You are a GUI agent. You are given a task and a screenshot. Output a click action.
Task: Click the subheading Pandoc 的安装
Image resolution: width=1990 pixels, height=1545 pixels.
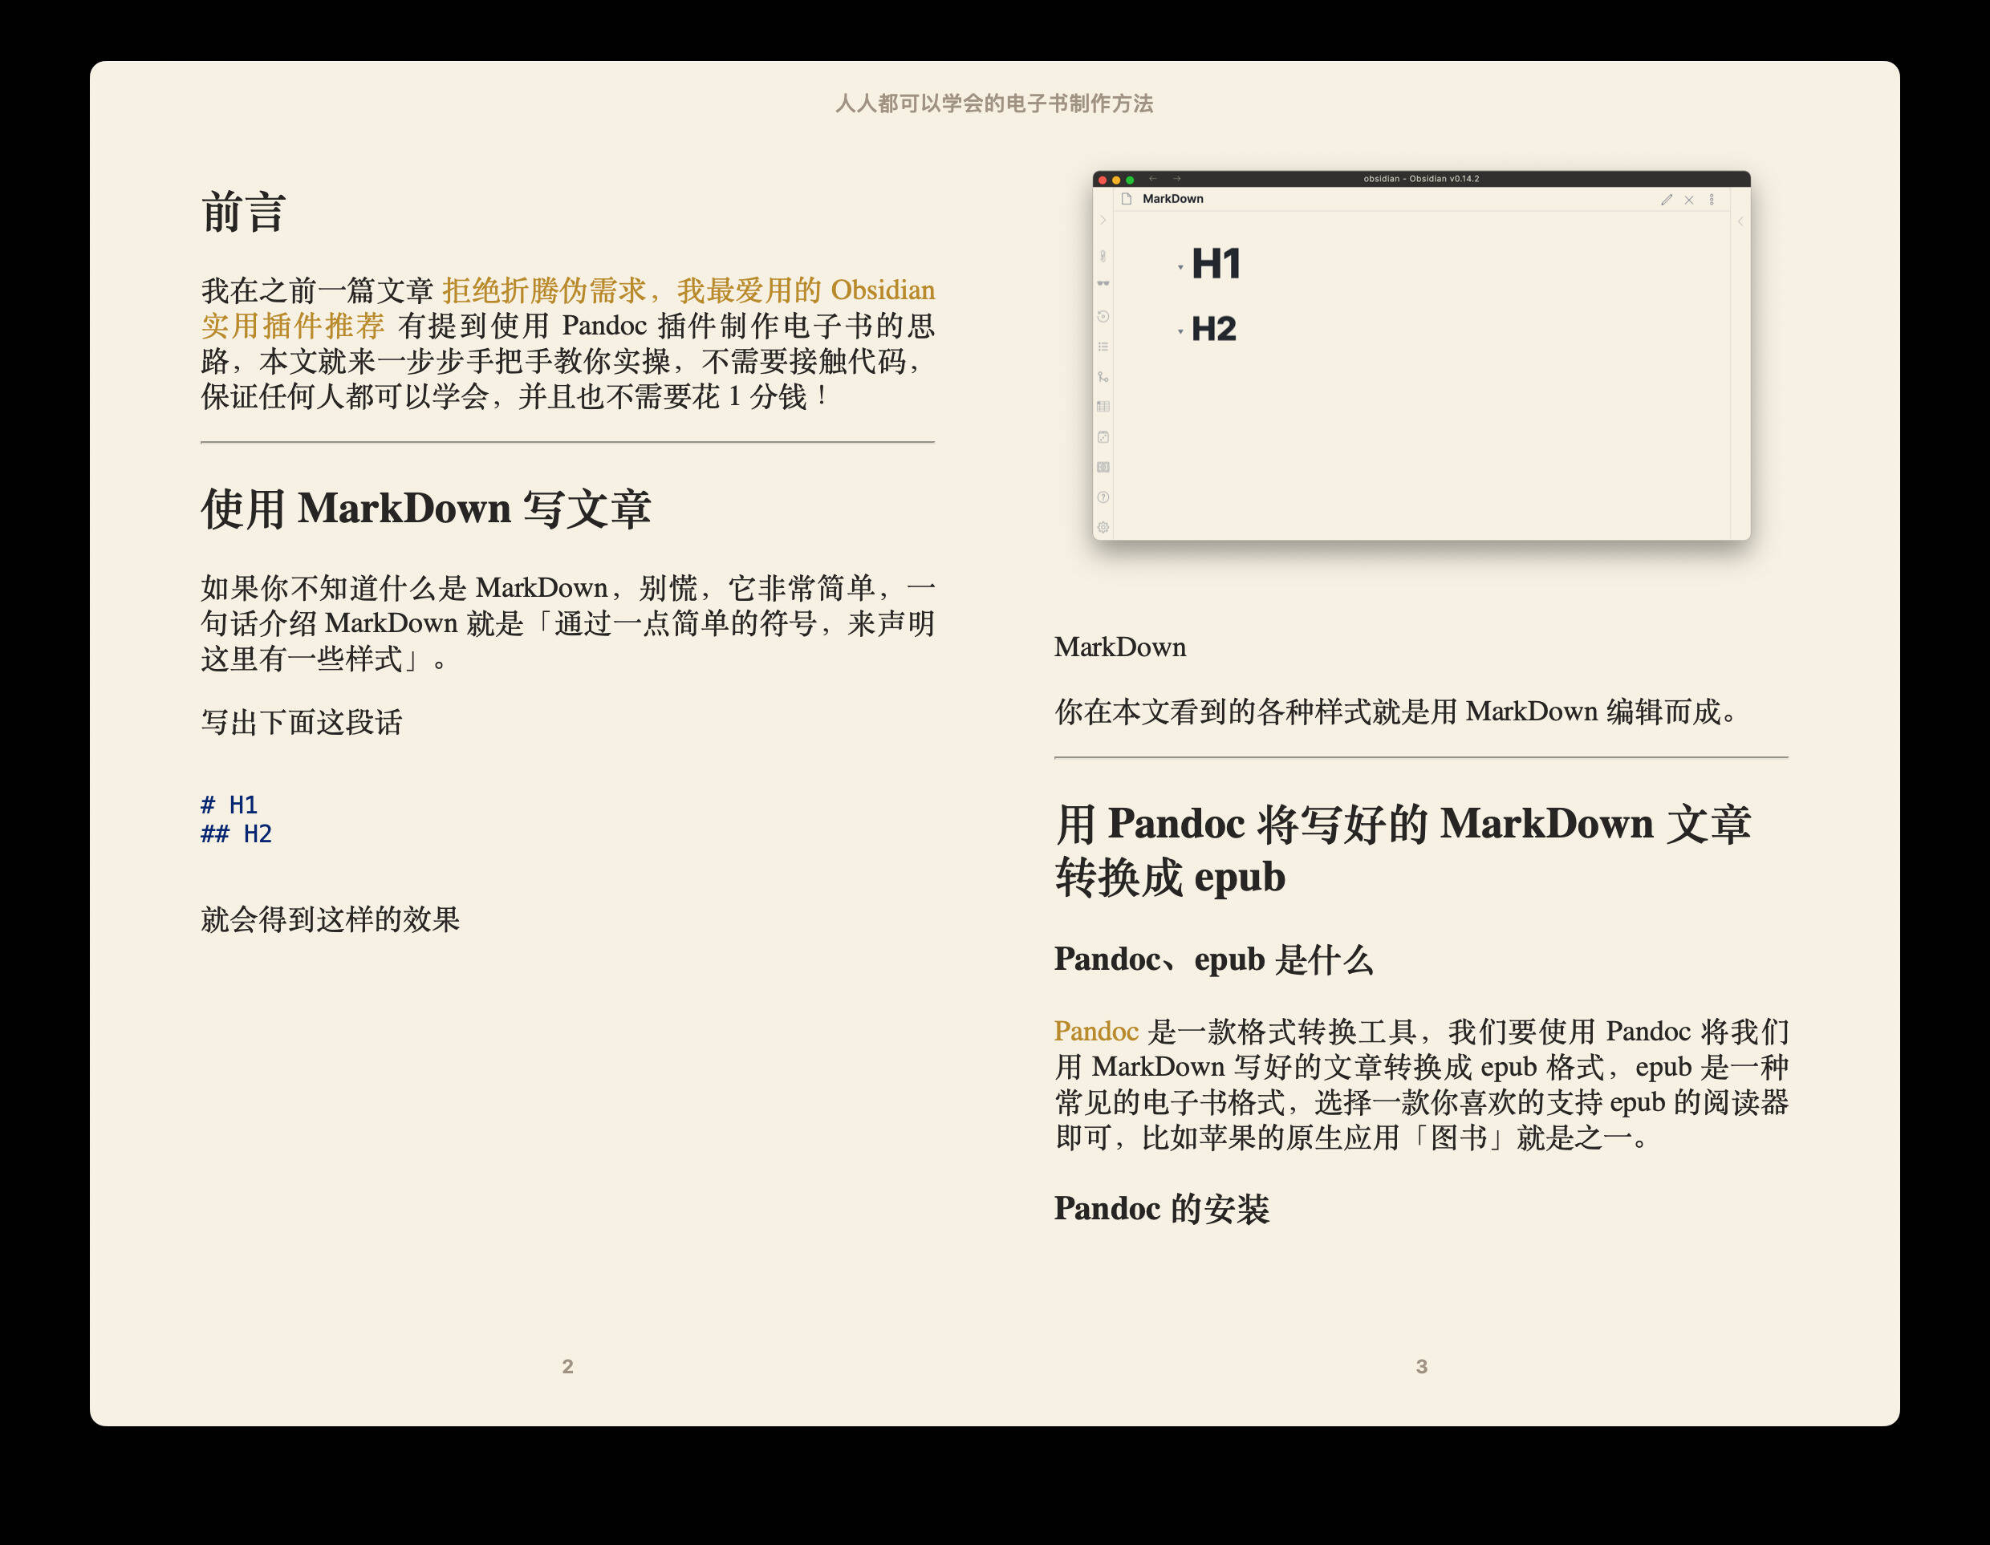coord(1162,1209)
